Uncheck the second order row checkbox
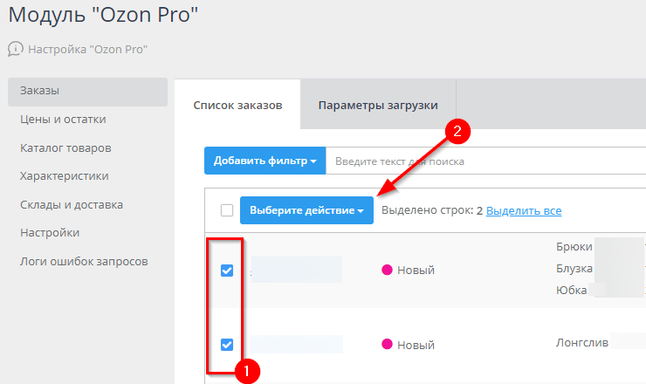Screen dimensions: 646x384 point(227,344)
